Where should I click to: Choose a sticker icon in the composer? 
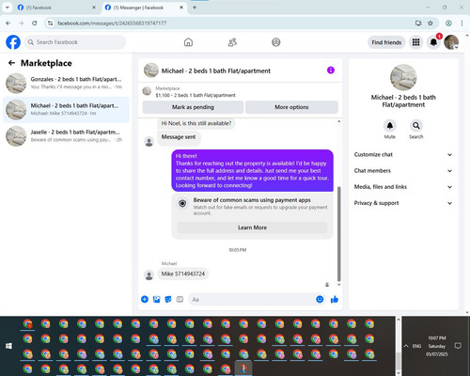point(168,299)
